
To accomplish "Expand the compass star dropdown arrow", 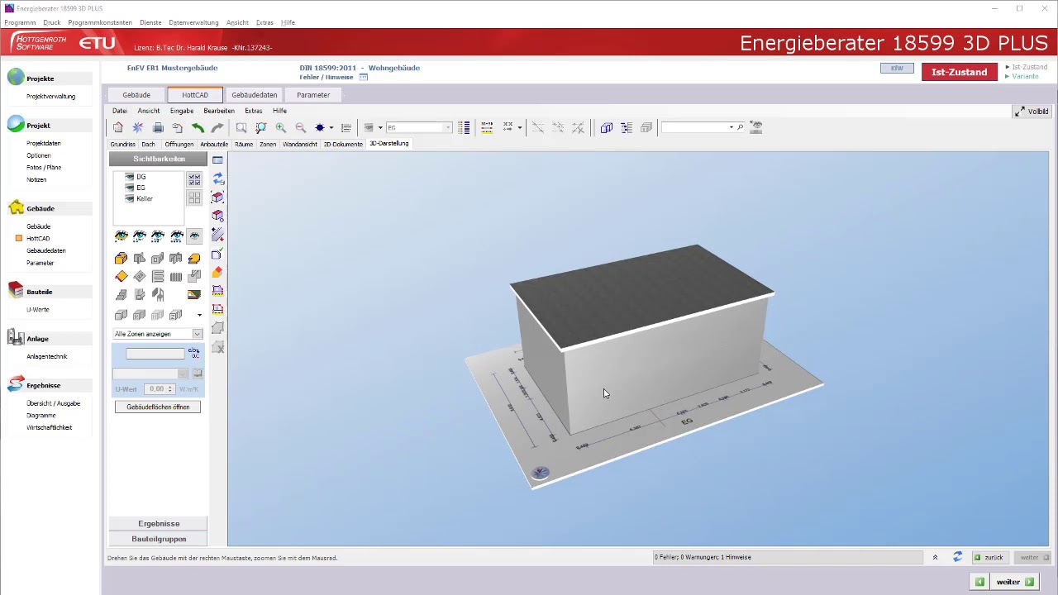I will [x=331, y=127].
